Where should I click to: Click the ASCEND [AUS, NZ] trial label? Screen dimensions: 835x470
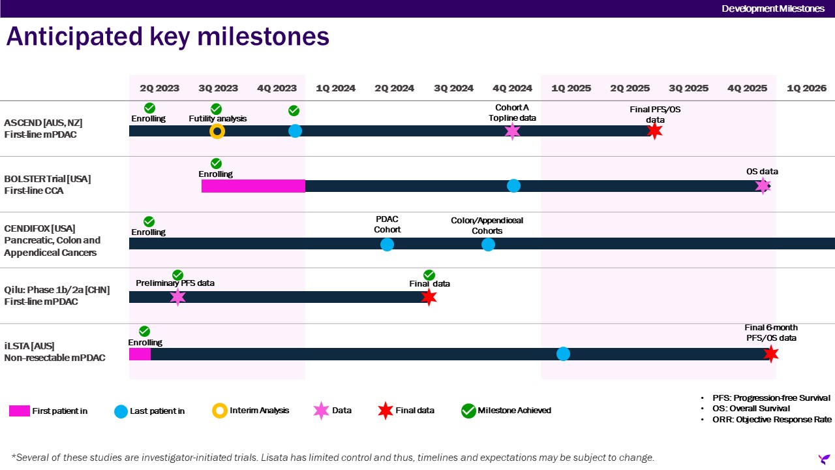[43, 123]
